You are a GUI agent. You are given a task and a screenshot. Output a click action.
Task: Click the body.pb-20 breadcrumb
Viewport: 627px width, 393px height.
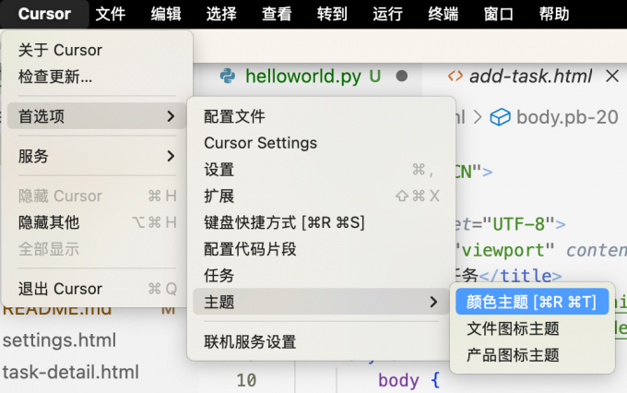pos(567,117)
